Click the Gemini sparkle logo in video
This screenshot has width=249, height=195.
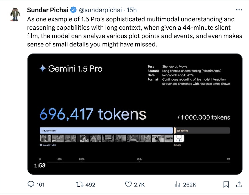(42, 69)
